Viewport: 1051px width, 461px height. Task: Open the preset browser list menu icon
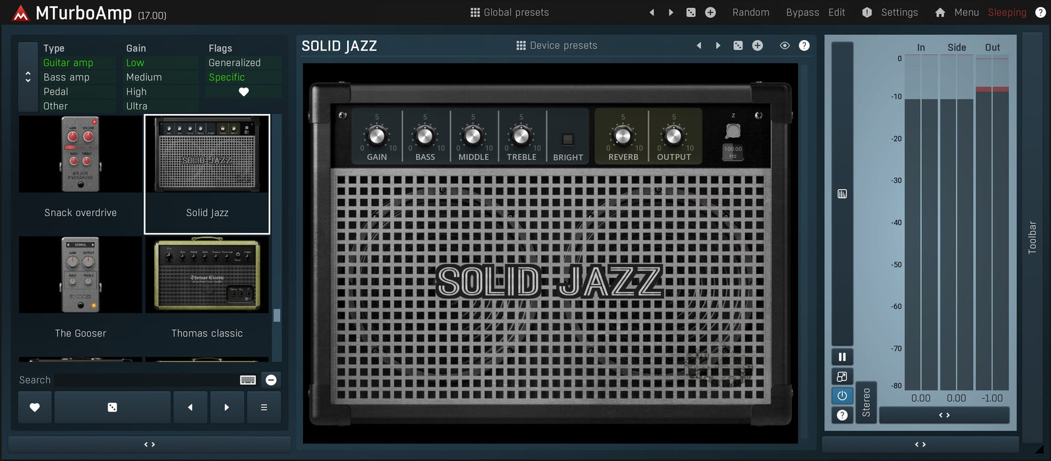(264, 408)
